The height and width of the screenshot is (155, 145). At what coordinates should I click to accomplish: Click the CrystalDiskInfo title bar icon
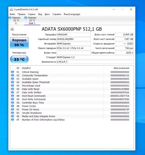[11, 9]
